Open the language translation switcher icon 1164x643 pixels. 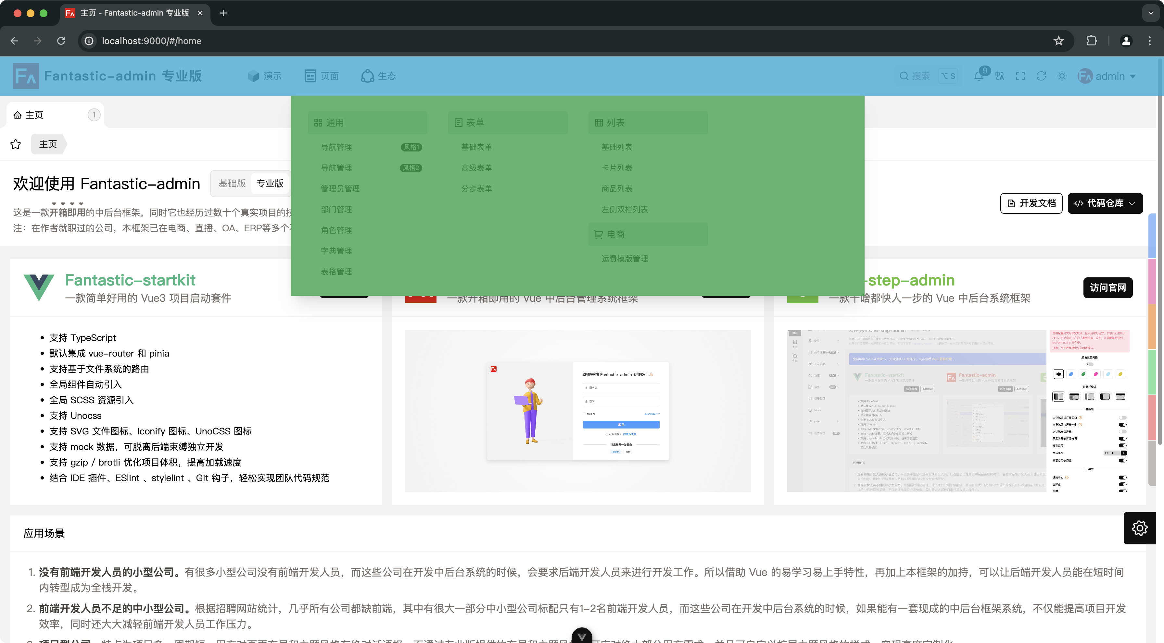tap(1000, 76)
